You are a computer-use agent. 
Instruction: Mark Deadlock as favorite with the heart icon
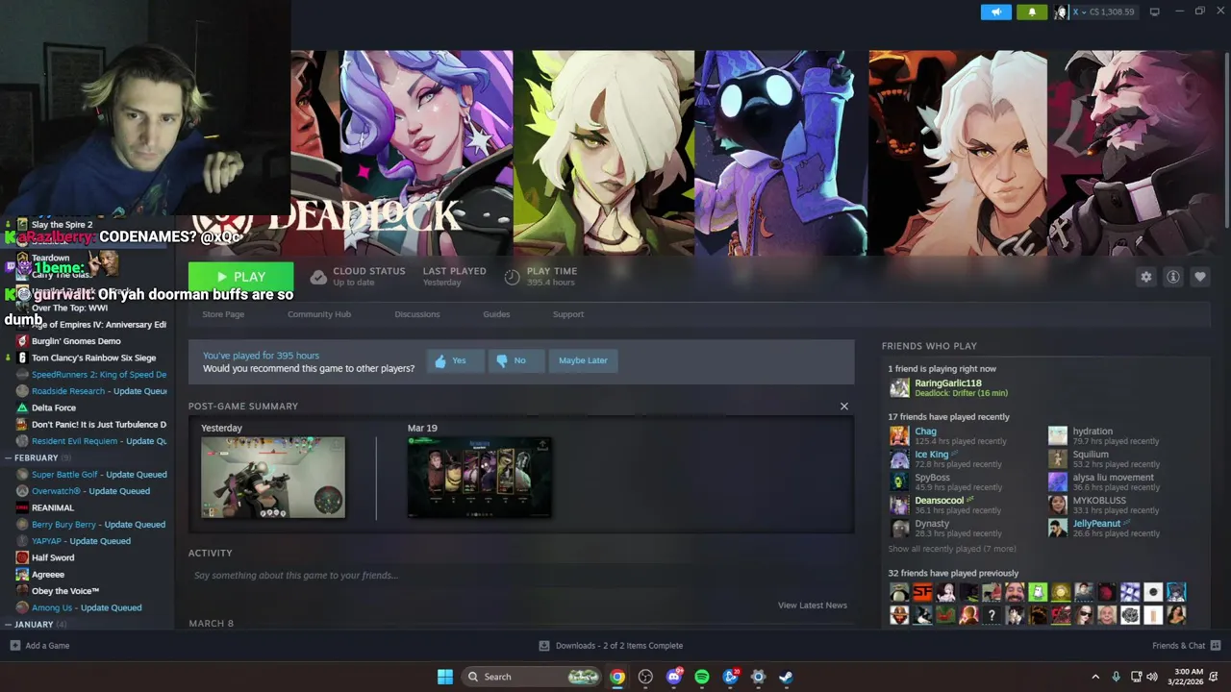tap(1200, 277)
